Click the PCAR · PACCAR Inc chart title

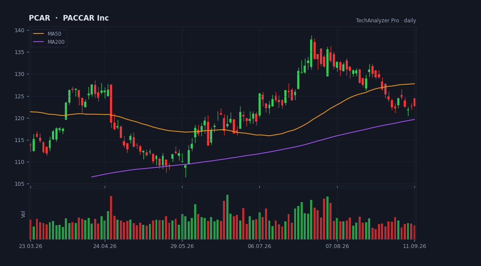pos(69,18)
